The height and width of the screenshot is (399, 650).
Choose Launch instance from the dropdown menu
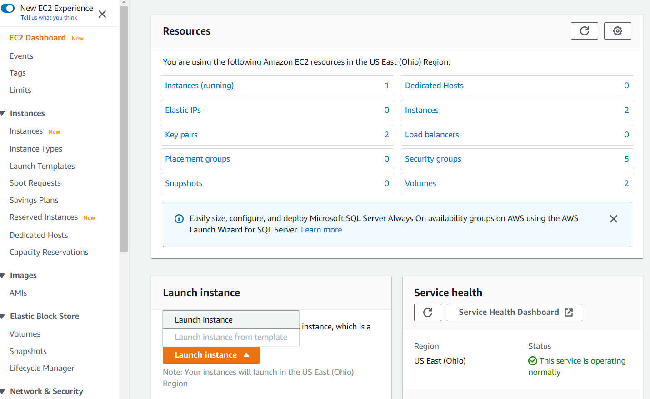tap(231, 320)
